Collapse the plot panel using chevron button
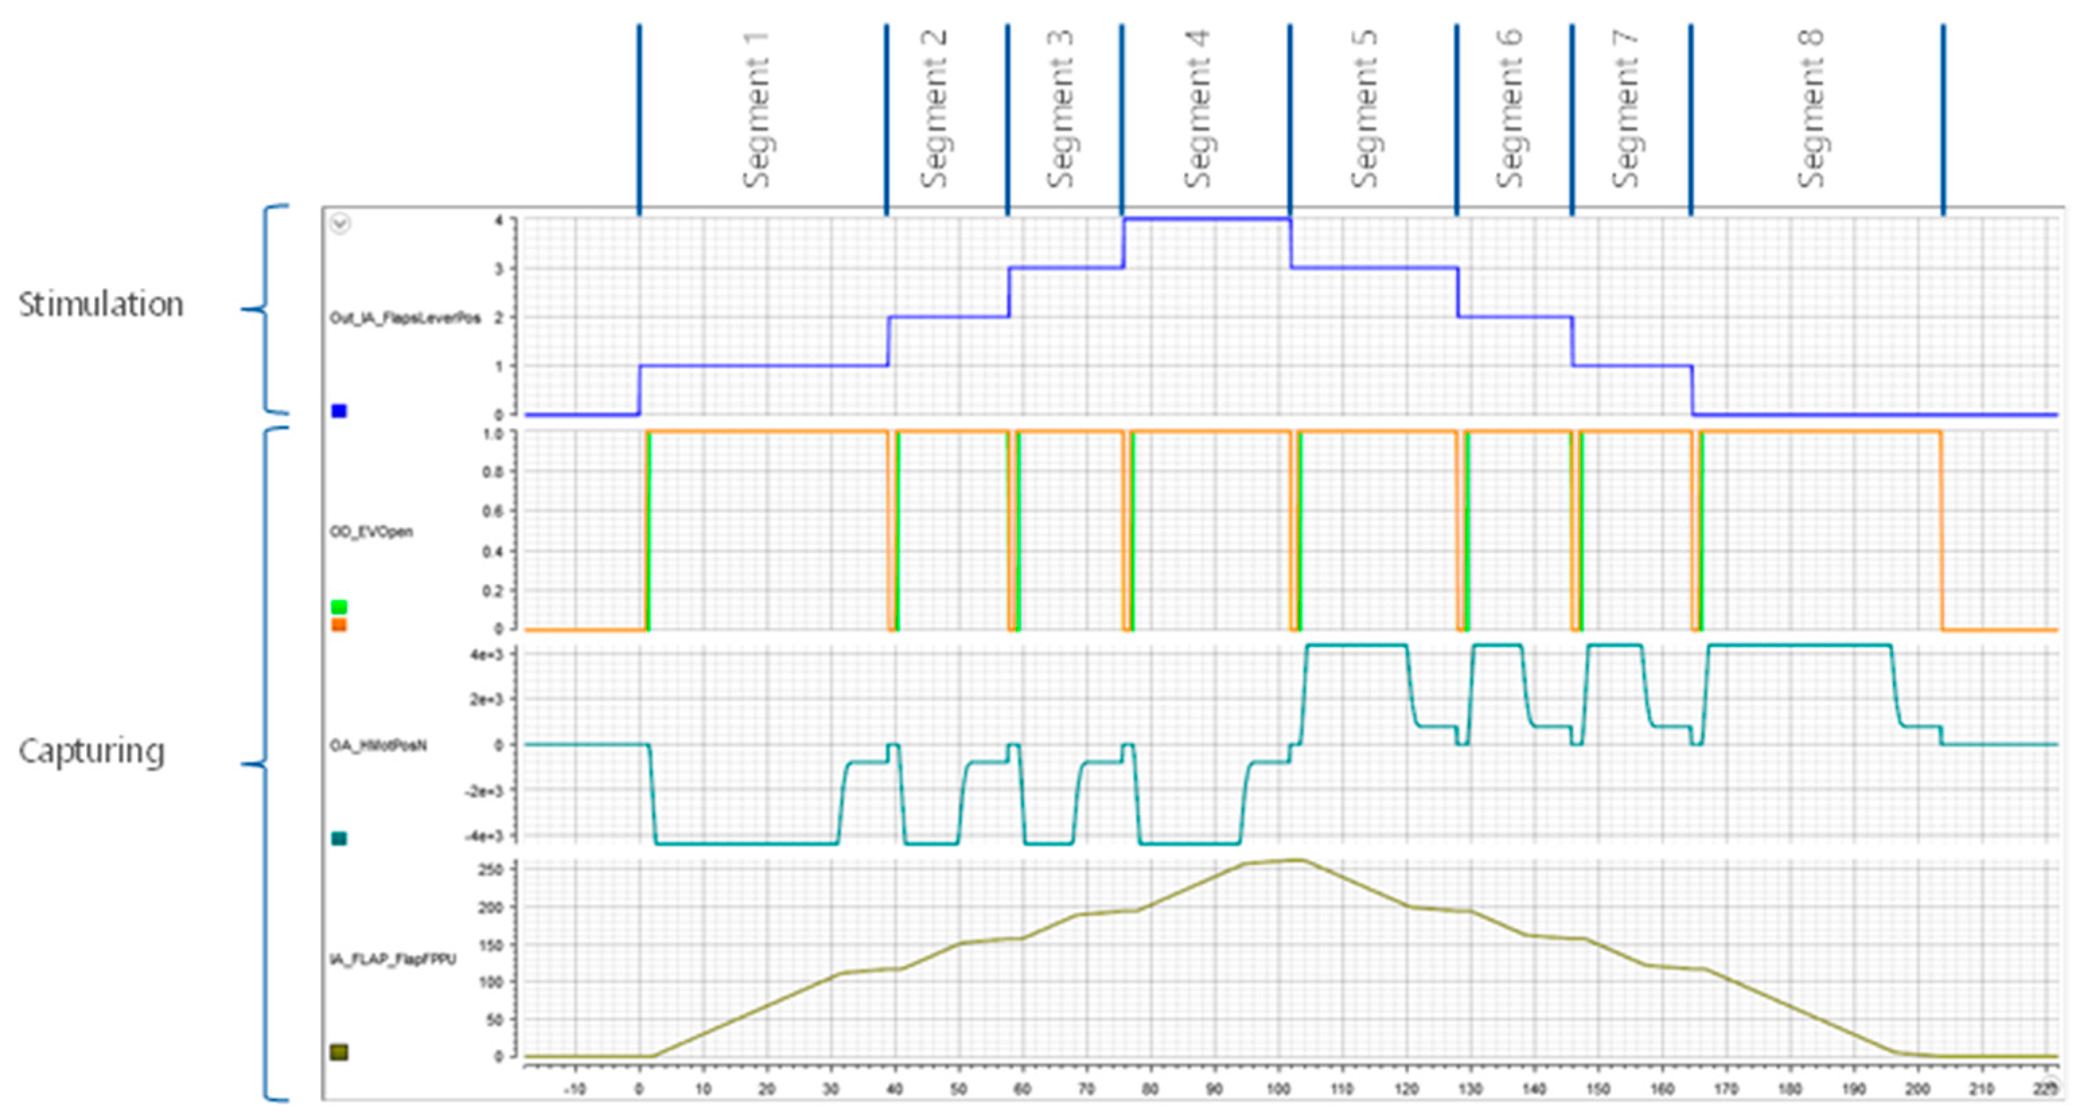Image resolution: width=2084 pixels, height=1115 pixels. click(340, 223)
